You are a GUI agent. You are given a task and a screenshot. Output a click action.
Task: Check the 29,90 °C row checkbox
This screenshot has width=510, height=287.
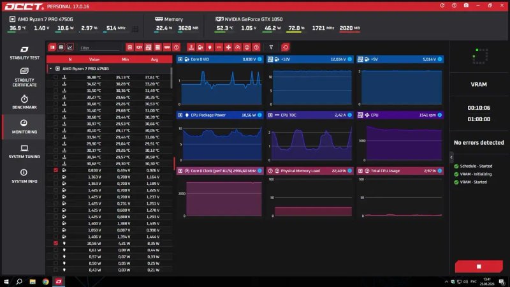pos(55,143)
